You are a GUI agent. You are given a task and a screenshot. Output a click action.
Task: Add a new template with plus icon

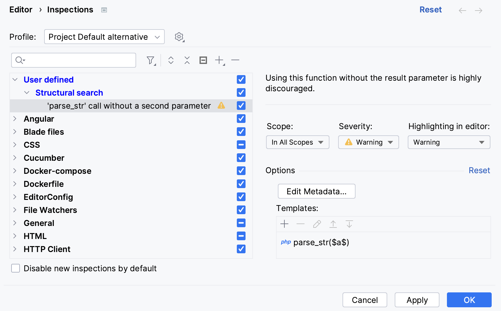(284, 224)
